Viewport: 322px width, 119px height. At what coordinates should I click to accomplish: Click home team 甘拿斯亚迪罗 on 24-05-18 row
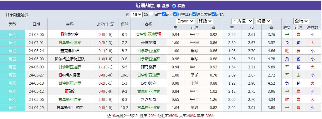click(69, 83)
